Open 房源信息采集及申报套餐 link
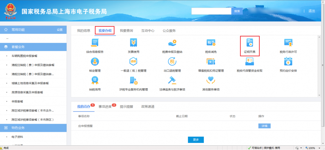325x150 pixels. [x=27, y=92]
